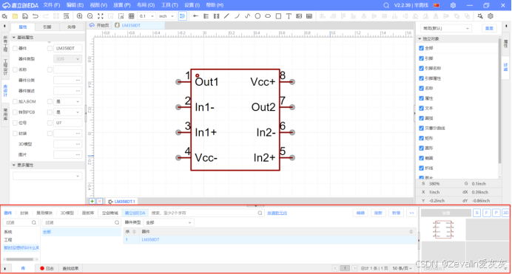This screenshot has width=512, height=274.
Task: Select the ellipse drawing tool
Action: 268,16
